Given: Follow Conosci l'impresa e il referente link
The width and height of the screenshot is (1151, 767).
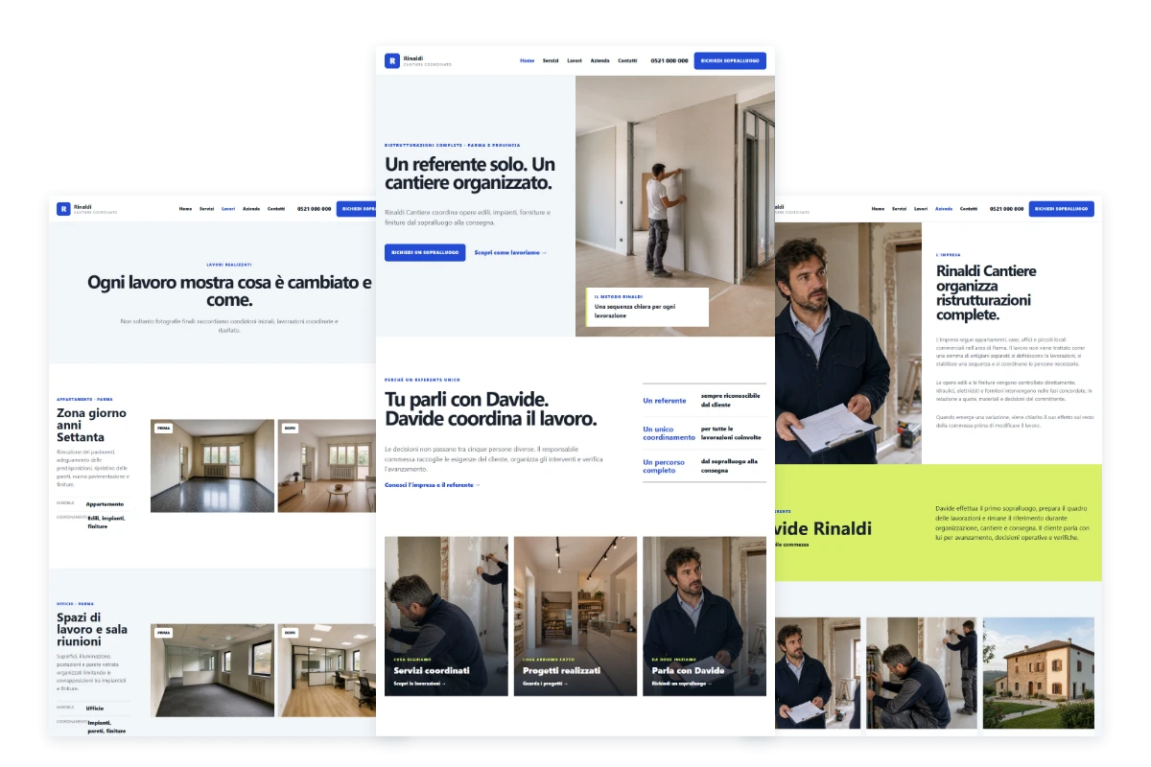Looking at the screenshot, I should pos(433,485).
